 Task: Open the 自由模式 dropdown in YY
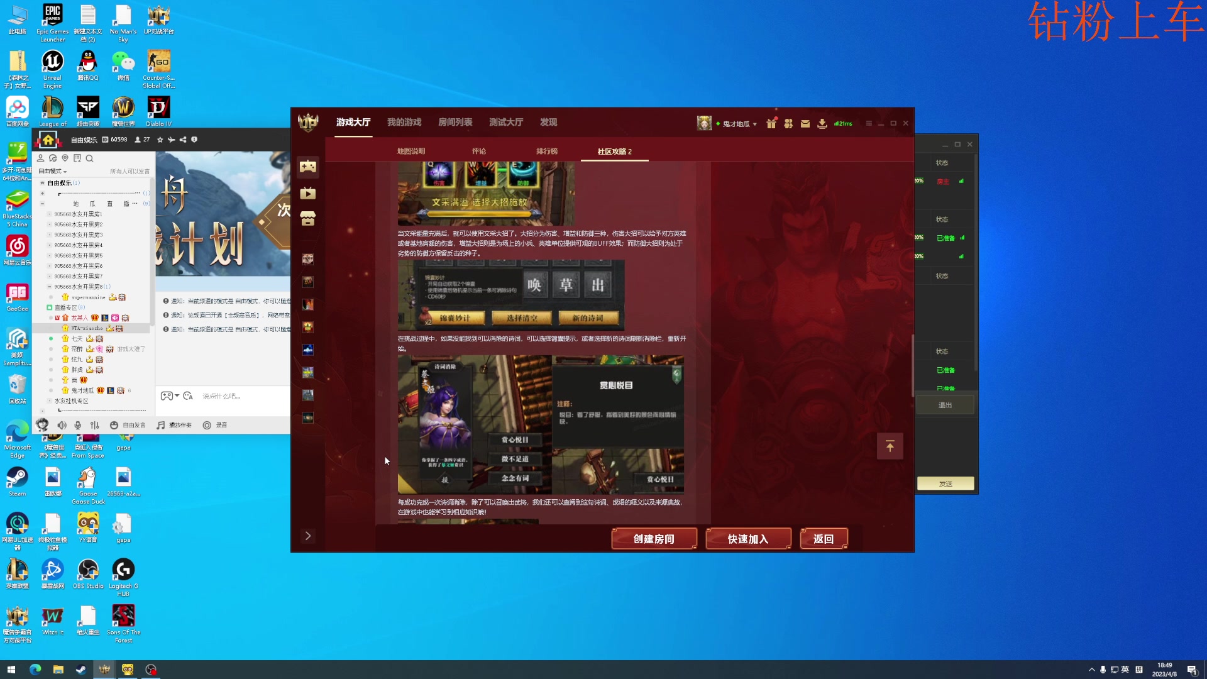tap(53, 171)
